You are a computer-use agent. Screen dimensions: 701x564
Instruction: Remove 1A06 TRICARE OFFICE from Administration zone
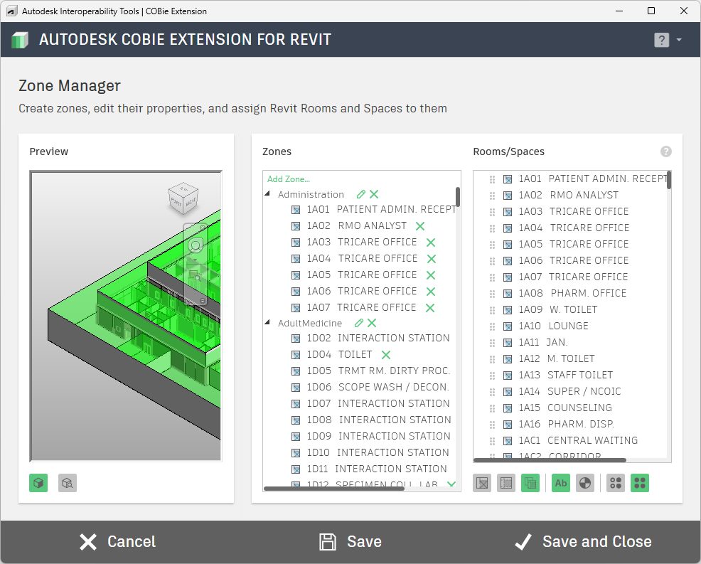click(x=431, y=292)
